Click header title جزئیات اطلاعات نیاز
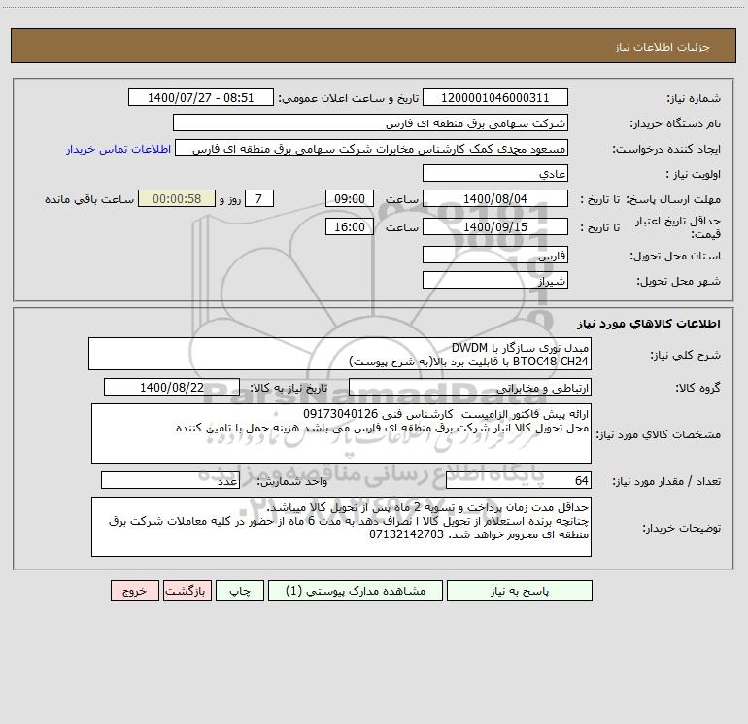Image resolution: width=748 pixels, height=724 pixels. (663, 47)
